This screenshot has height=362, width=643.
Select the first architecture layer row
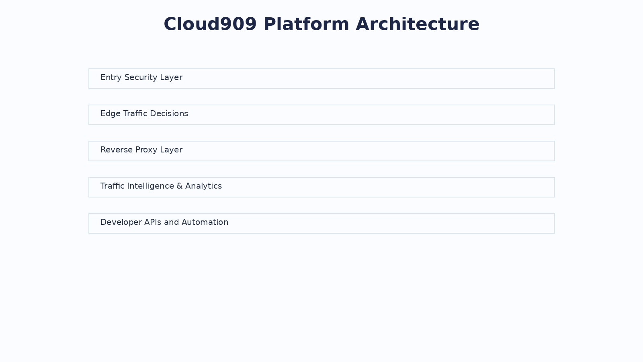point(321,78)
